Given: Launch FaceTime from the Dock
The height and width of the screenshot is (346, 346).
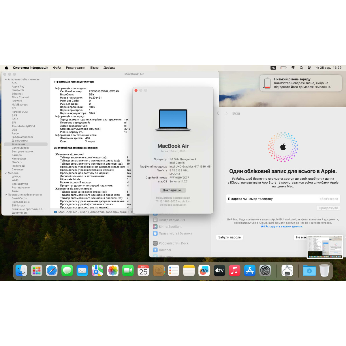Looking at the screenshot, I should click(x=128, y=270).
